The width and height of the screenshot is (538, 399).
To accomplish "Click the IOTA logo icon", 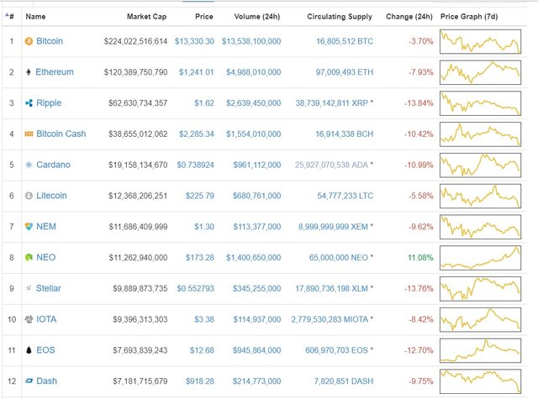I will click(29, 319).
